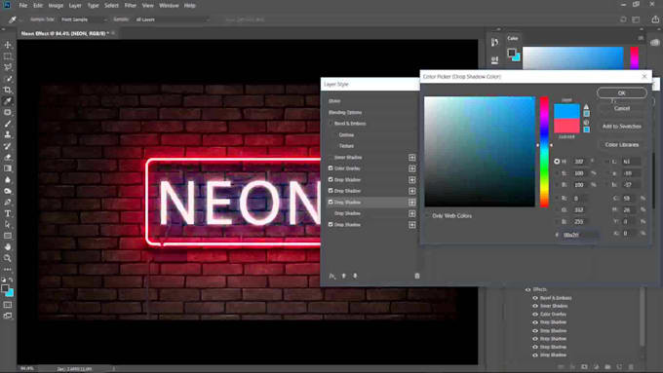This screenshot has height=373, width=663.
Task: Hide the Color Overlay effect eye
Action: (535, 315)
